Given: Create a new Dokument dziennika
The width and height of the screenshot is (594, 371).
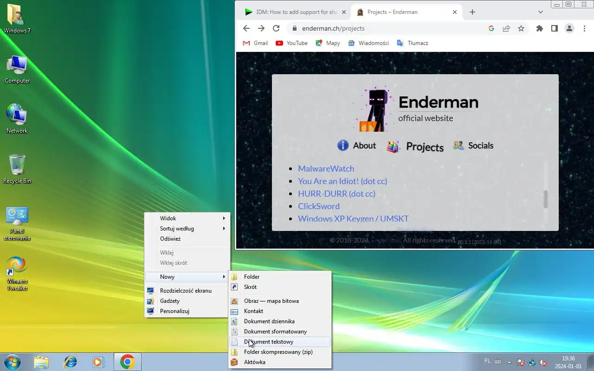Looking at the screenshot, I should pyautogui.click(x=280, y=321).
